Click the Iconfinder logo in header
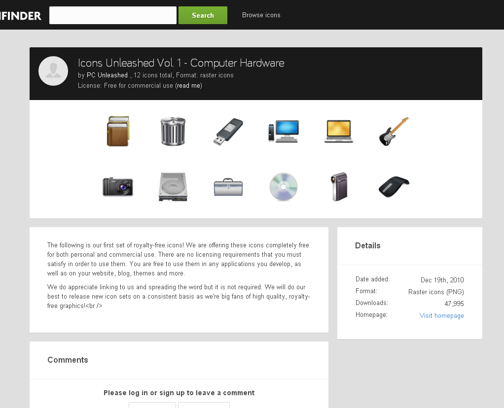Viewport: 504px width, 408px height. (x=20, y=16)
